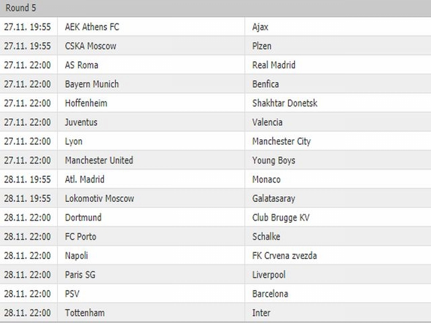Viewport: 431px width, 323px height.
Task: Select Ajax in the first fixture
Action: coord(260,27)
